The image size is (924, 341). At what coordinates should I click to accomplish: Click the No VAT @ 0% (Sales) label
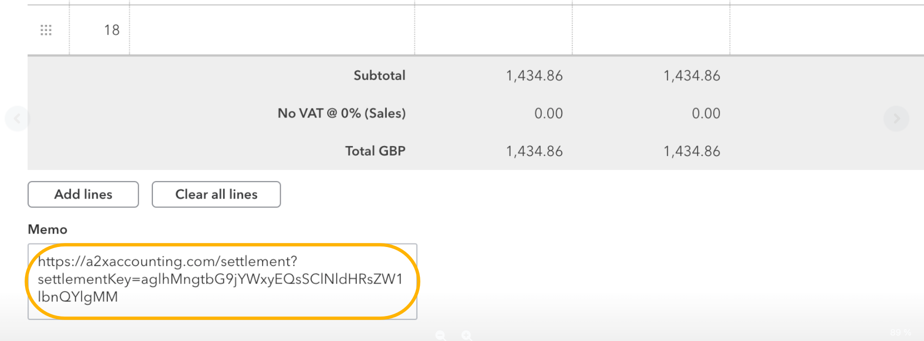pos(342,113)
